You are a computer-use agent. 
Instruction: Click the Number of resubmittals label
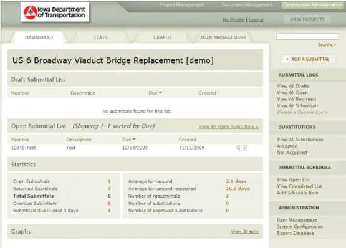tap(154, 196)
